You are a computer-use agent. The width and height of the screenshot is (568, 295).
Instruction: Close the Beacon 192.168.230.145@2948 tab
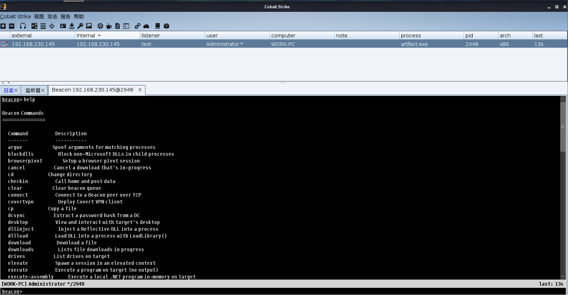tap(140, 90)
